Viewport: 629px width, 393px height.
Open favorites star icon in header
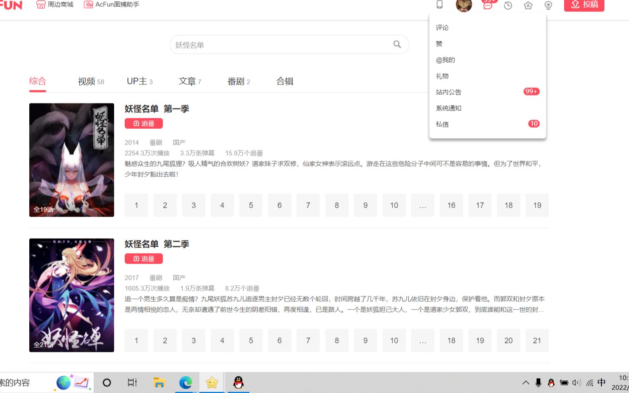(x=528, y=6)
